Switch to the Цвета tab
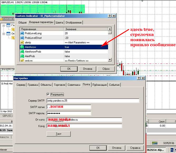The width and height of the screenshot is (176, 153). pos(59,23)
